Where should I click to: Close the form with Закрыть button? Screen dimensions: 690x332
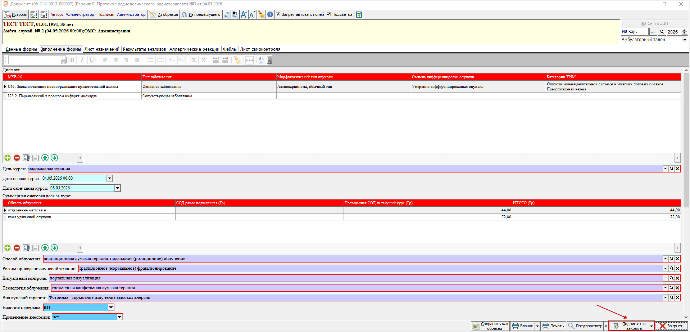click(x=672, y=326)
